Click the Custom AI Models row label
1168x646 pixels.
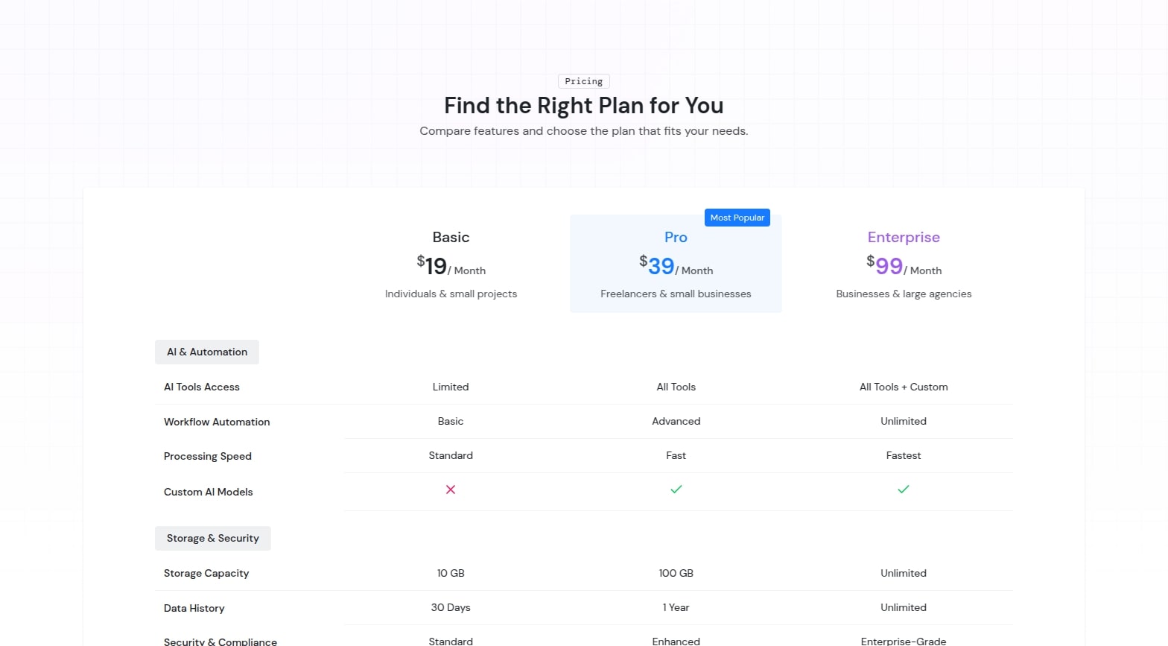pos(209,492)
